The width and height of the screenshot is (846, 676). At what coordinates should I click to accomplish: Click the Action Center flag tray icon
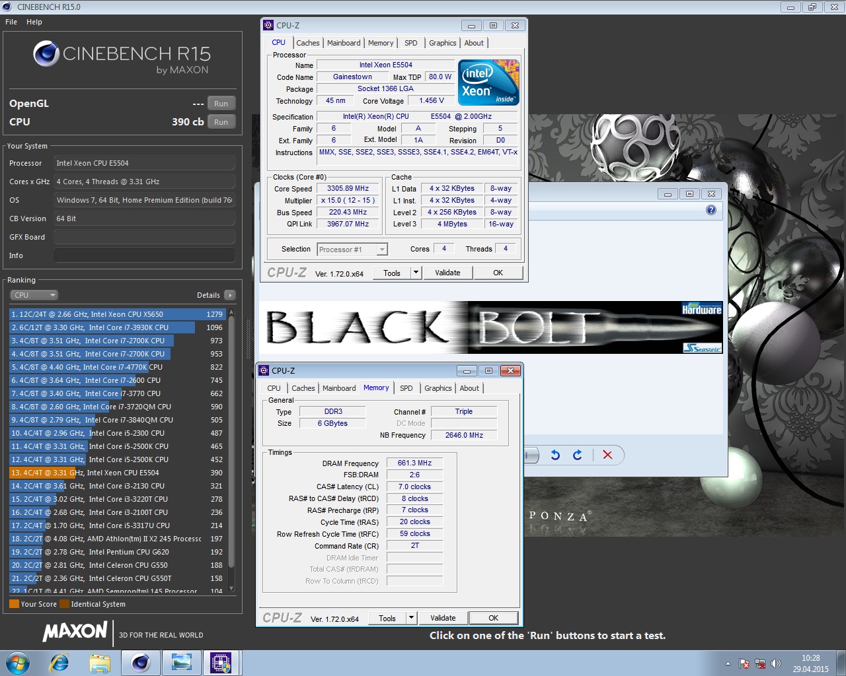pyautogui.click(x=744, y=663)
